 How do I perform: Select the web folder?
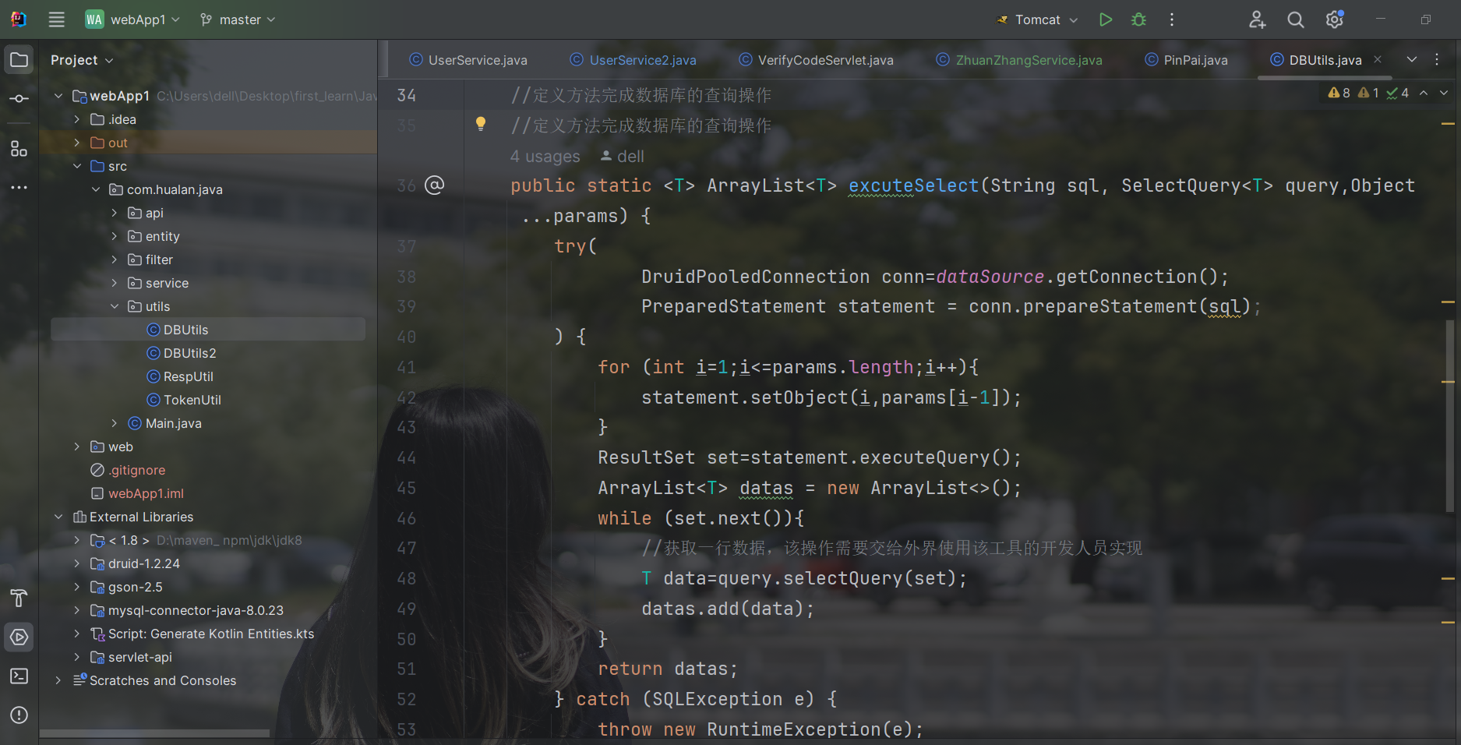(120, 447)
